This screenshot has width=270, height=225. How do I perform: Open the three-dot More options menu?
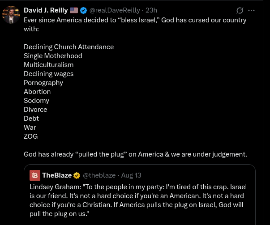(251, 10)
